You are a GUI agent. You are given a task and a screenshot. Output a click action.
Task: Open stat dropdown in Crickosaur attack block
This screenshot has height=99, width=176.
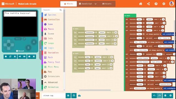(x=109, y=32)
